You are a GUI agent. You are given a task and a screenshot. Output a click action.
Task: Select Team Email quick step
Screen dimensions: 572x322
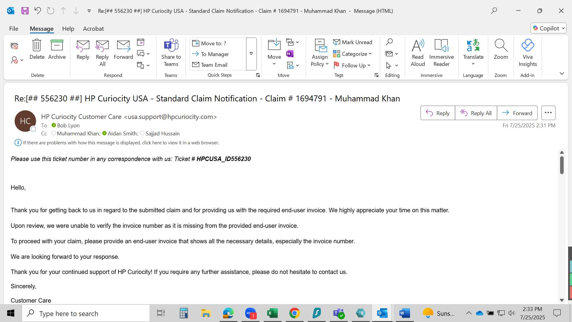pyautogui.click(x=218, y=65)
